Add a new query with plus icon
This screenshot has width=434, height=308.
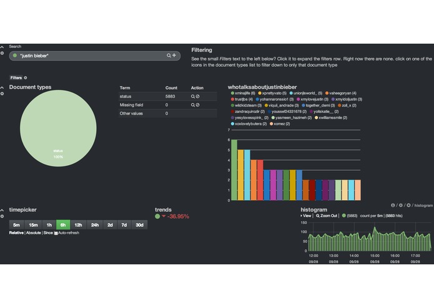(174, 55)
